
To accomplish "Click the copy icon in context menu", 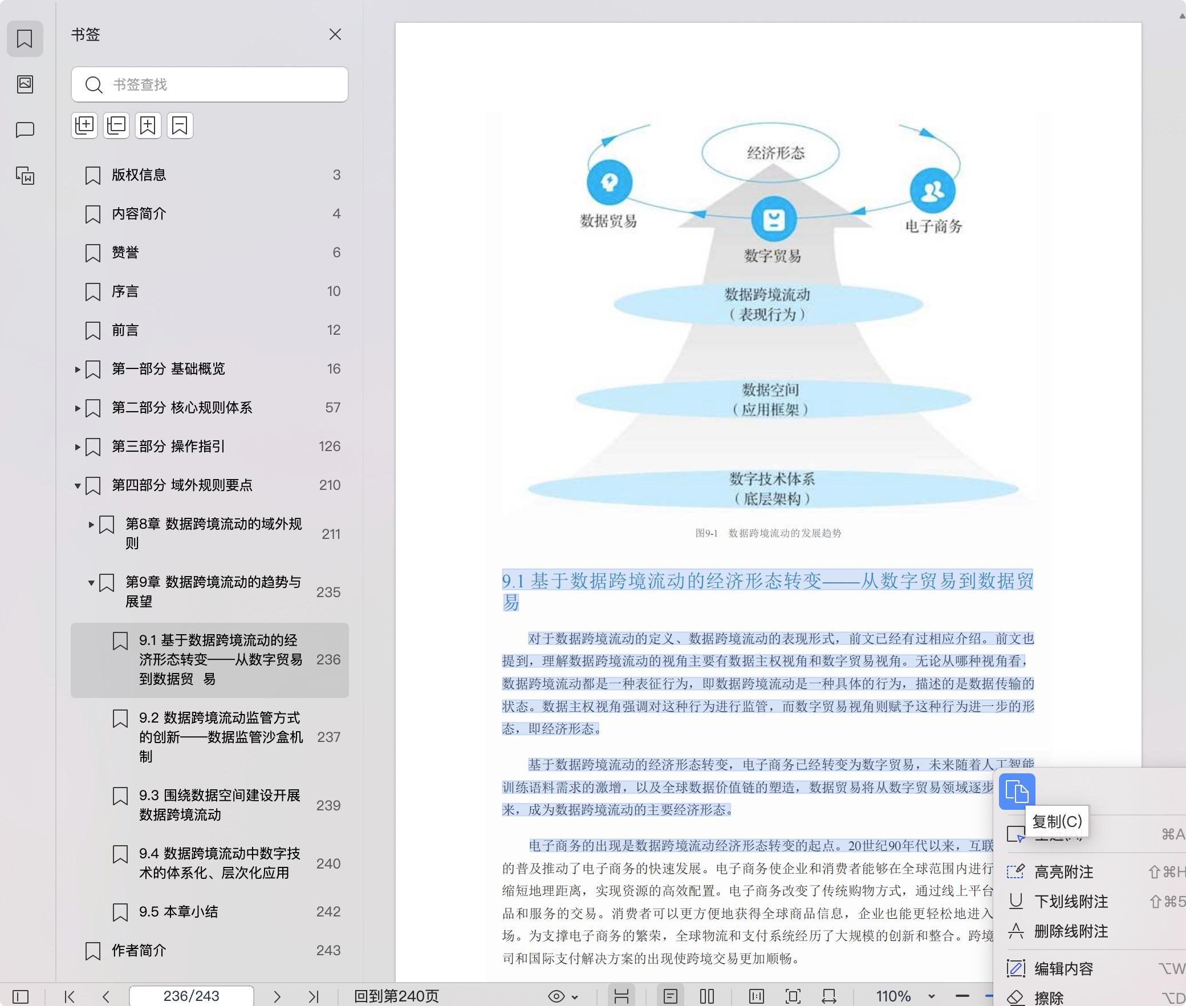I will tap(1017, 792).
